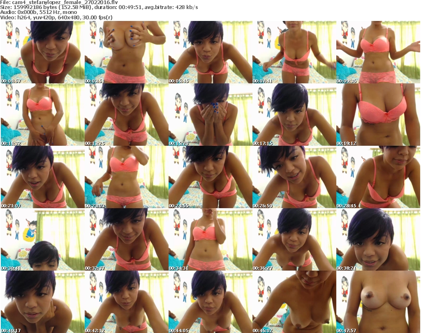Select the thumbnail stamped 00:24:55
This screenshot has width=421, height=333.
[x=210, y=177]
